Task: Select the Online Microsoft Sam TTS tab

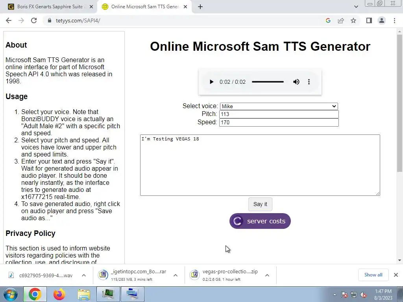Action: (x=144, y=7)
